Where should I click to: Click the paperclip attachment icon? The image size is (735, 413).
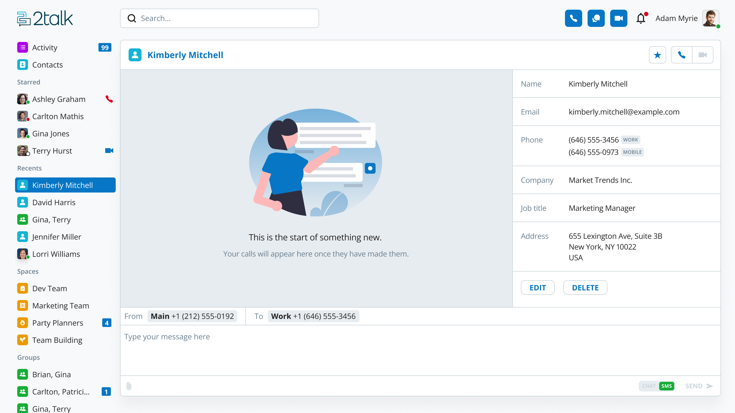pyautogui.click(x=129, y=386)
